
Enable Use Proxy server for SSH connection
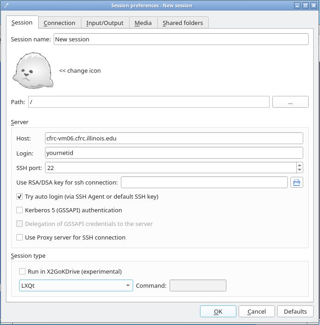coord(20,237)
